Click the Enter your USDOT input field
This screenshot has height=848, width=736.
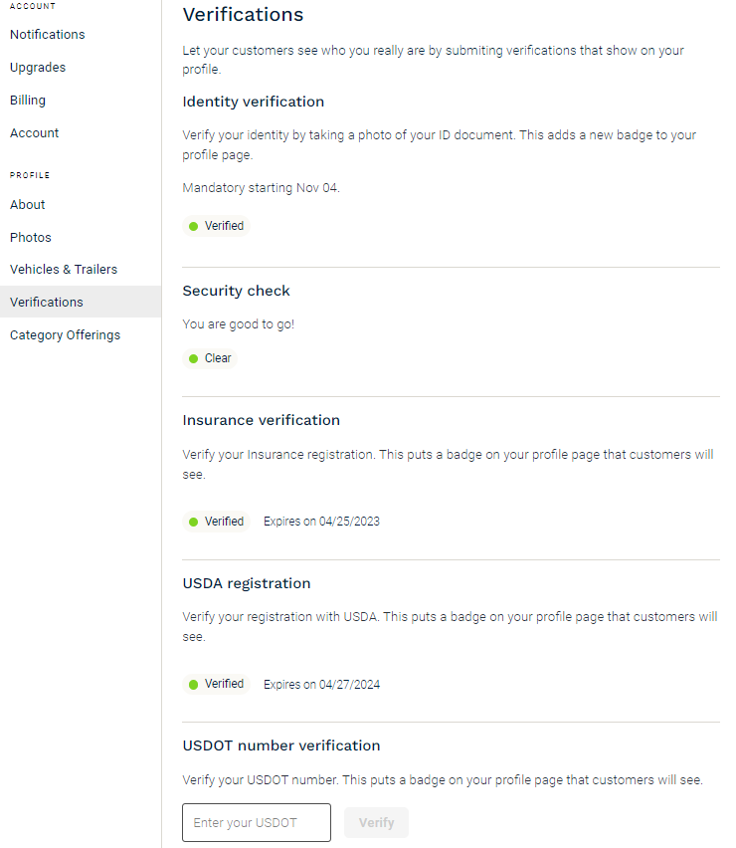pyautogui.click(x=257, y=822)
